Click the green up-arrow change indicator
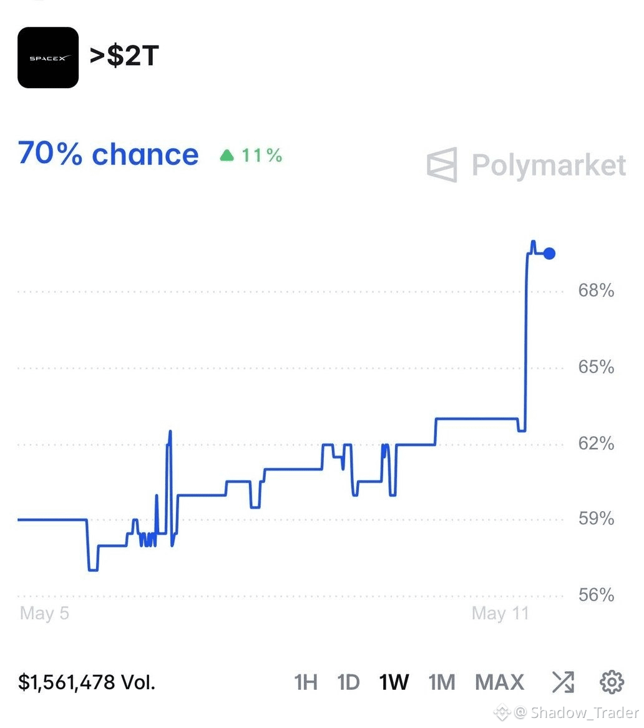The height and width of the screenshot is (728, 644). point(227,155)
